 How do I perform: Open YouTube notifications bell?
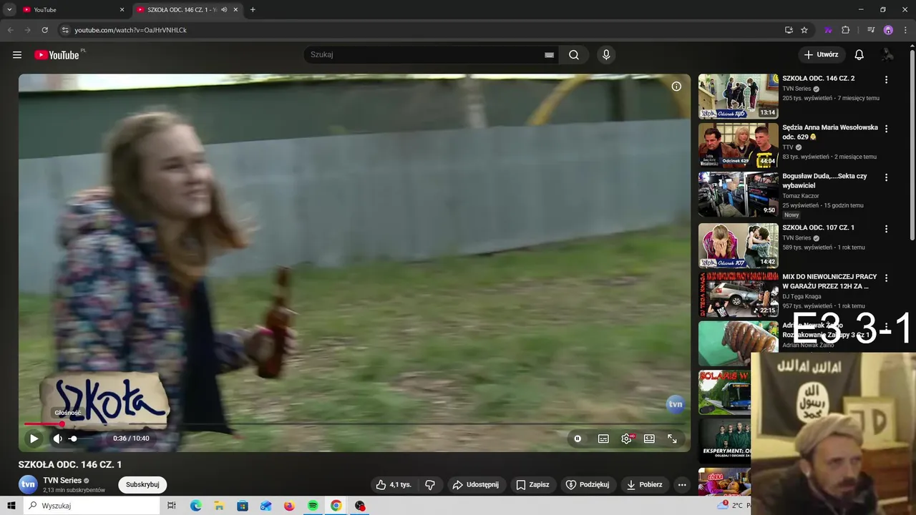[x=859, y=55]
